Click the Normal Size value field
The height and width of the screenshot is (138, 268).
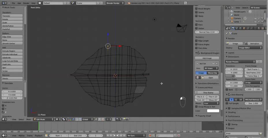tap(207, 32)
